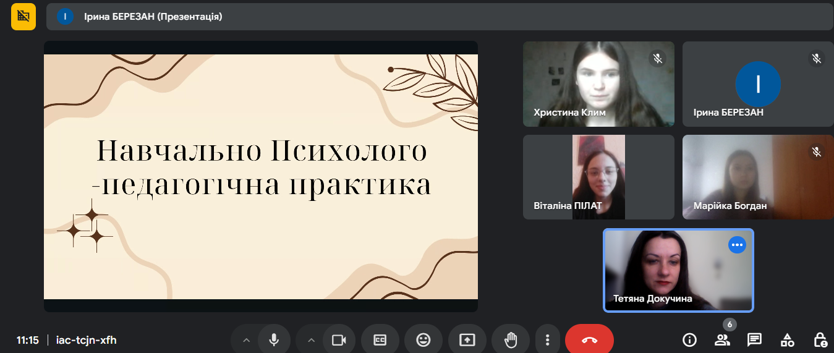
Task: Click the yellow presentation icon at top-left
Action: tap(23, 17)
